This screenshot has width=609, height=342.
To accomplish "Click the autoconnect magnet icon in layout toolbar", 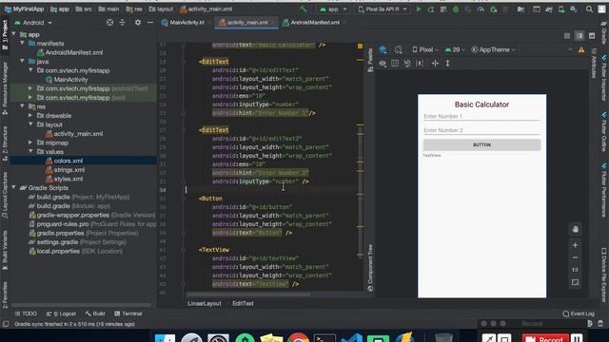I will point(407,64).
